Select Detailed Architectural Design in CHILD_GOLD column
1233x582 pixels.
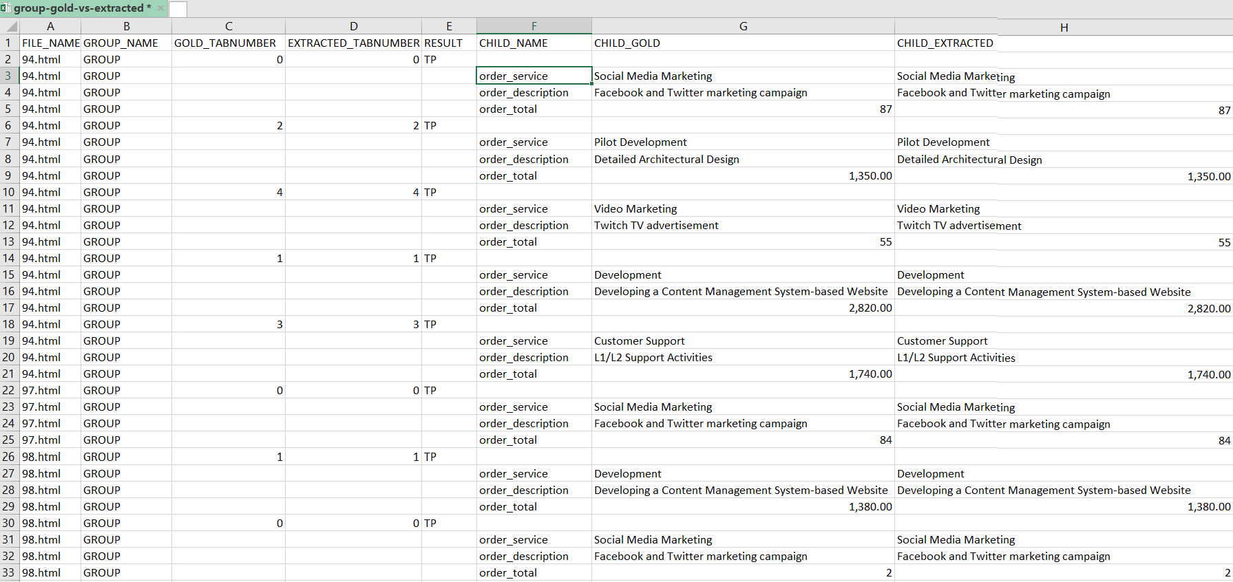(744, 159)
